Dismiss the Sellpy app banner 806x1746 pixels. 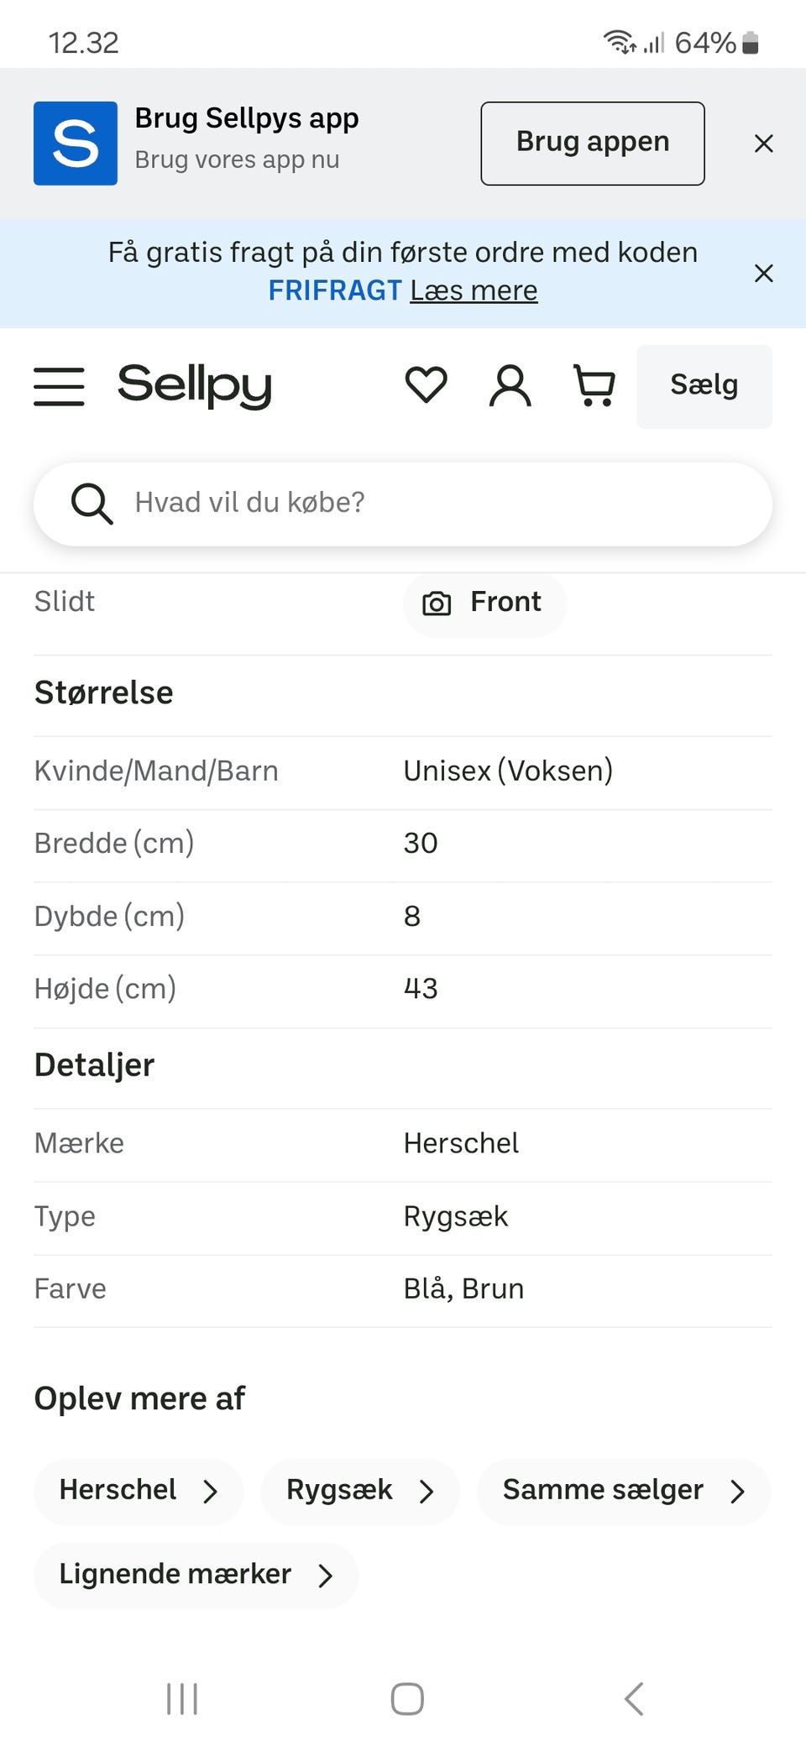pyautogui.click(x=763, y=144)
